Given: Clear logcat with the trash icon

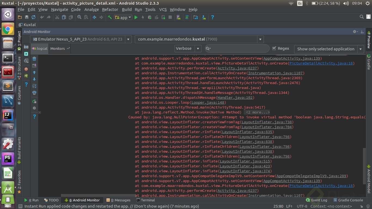Looking at the screenshot, I should pos(34,59).
